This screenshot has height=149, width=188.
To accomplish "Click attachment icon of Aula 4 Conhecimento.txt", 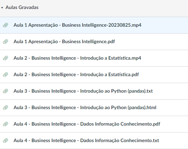I will pos(5,141).
